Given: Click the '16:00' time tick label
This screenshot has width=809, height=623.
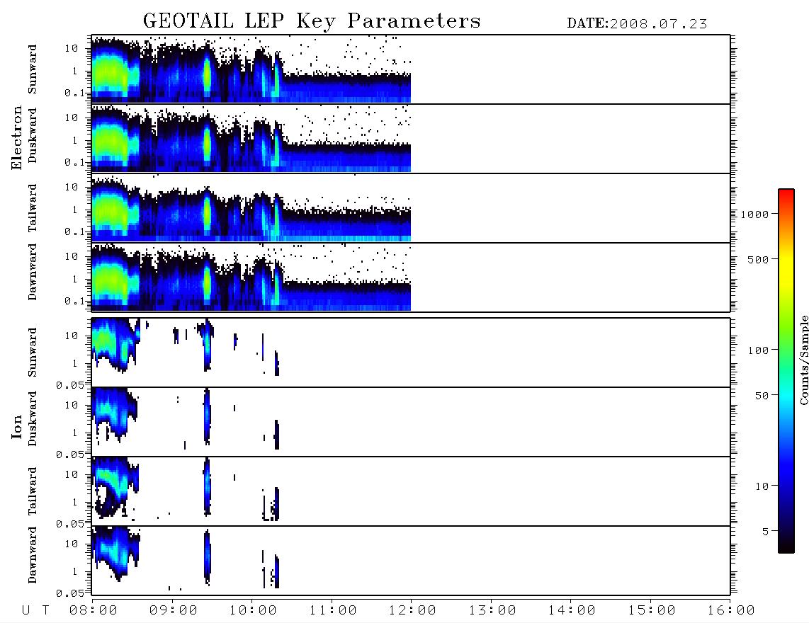Looking at the screenshot, I should 731,610.
